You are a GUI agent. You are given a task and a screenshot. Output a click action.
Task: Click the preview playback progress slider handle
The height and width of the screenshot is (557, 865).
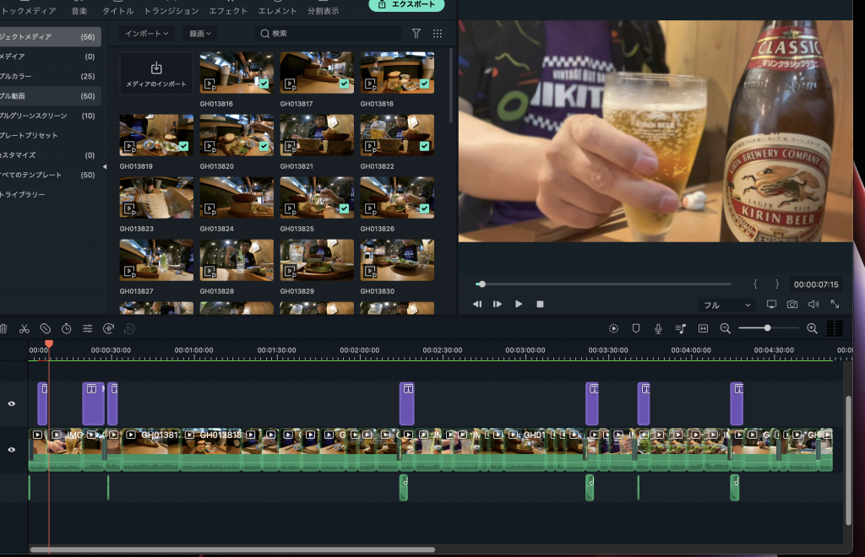[481, 284]
